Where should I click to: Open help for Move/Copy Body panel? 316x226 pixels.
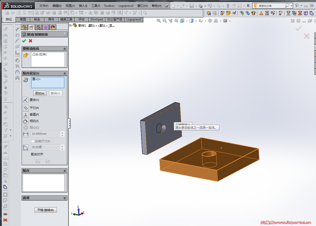tap(65, 34)
